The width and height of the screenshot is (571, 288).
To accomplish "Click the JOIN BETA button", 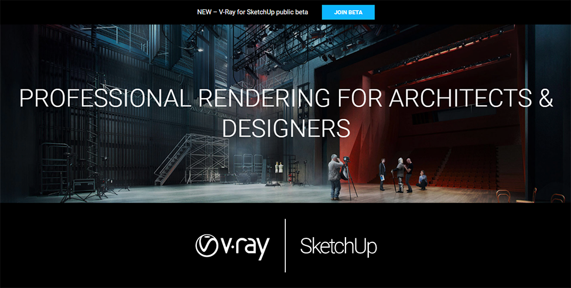I will (x=348, y=12).
